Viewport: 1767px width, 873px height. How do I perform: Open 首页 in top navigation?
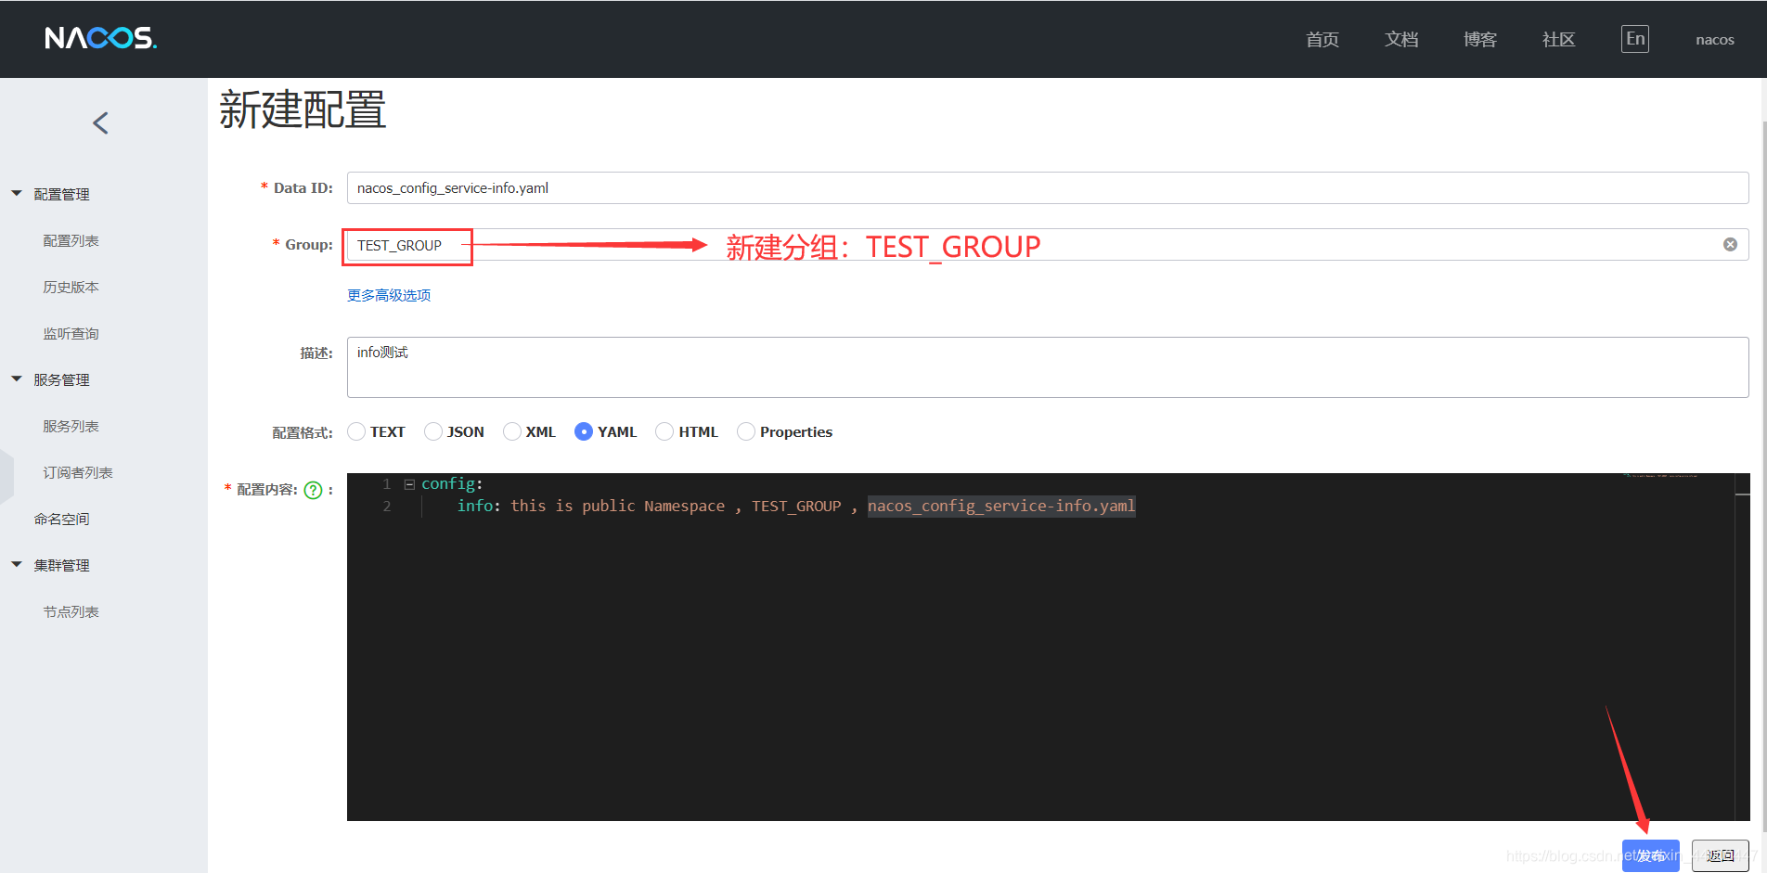pos(1322,39)
